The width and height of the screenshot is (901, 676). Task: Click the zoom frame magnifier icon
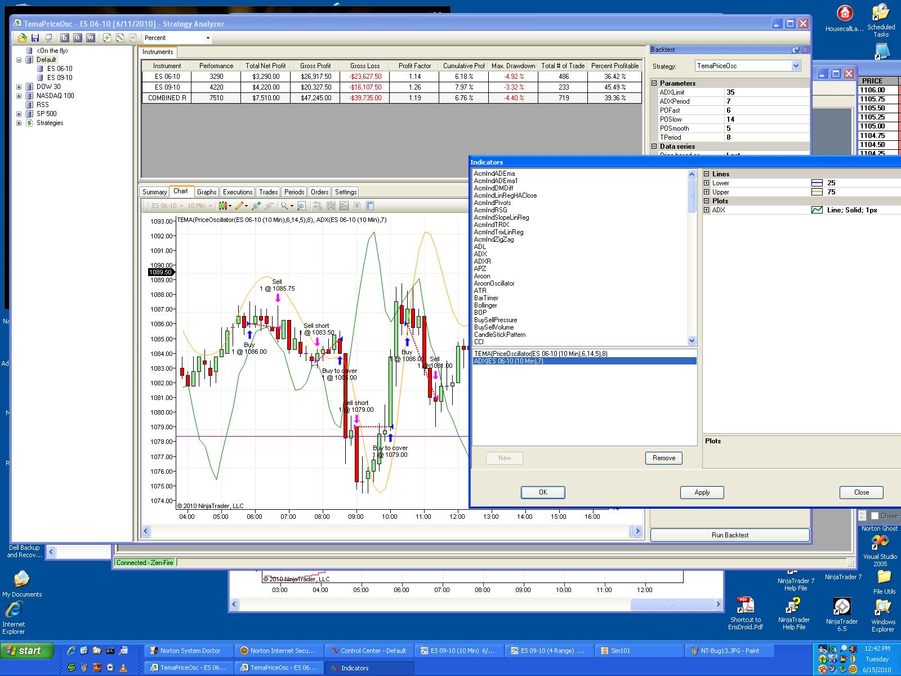[301, 206]
